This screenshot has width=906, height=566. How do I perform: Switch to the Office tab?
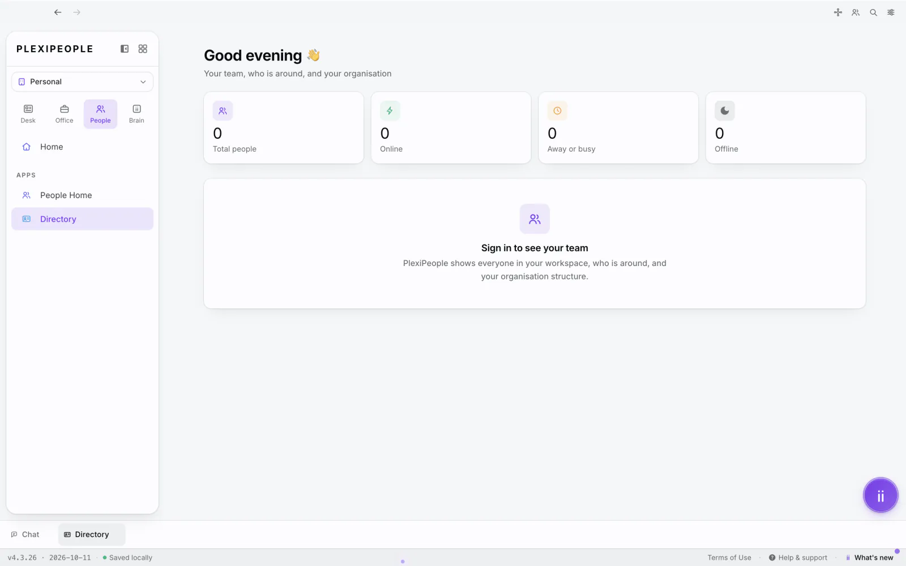65,114
